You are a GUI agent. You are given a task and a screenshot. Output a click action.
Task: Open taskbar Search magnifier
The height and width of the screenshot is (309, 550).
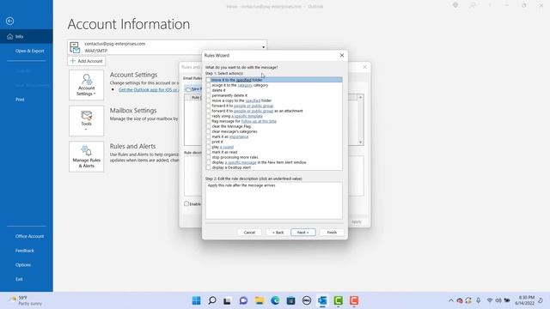pos(212,300)
